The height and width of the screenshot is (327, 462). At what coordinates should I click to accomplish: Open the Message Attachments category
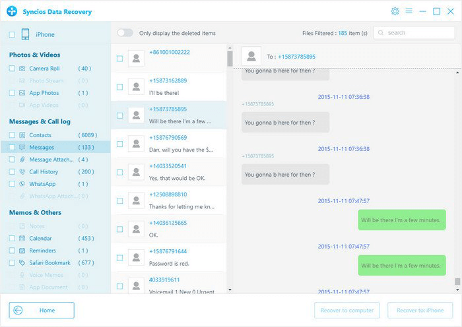[51, 160]
